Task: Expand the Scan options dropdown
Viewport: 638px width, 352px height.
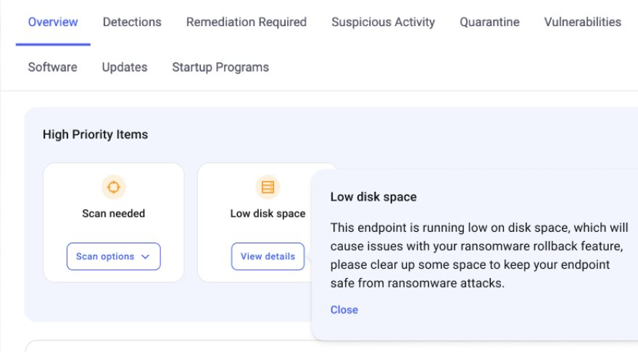Action: tap(114, 256)
